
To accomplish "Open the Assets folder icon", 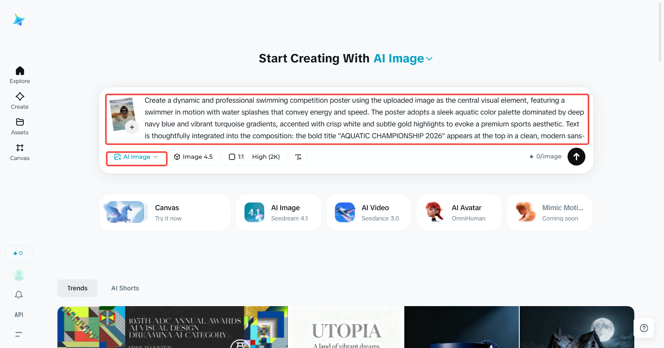I will tap(20, 122).
